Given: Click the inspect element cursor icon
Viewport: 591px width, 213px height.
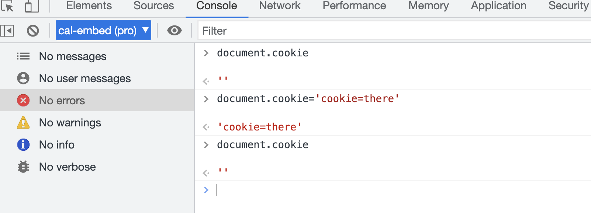Looking at the screenshot, I should [x=7, y=6].
